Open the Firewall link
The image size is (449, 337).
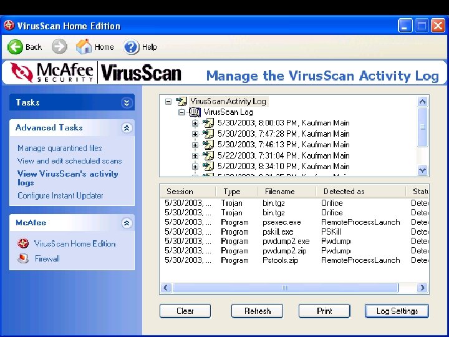tap(47, 258)
